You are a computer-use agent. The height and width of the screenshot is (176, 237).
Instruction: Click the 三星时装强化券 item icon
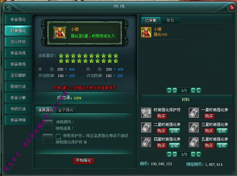[x=194, y=127]
